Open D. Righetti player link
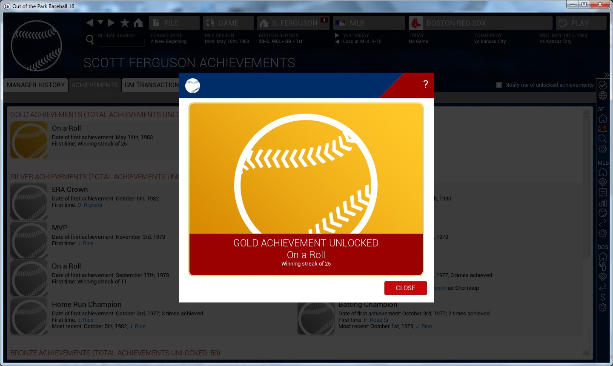Screen dimensions: 613x366 [90, 205]
